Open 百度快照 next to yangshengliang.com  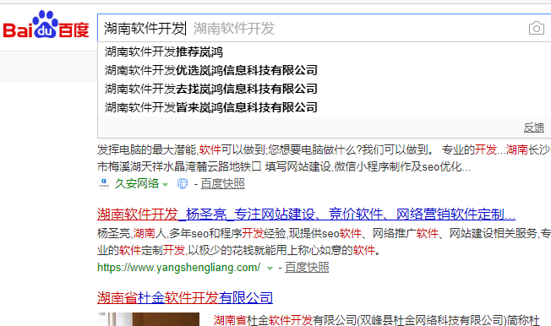(307, 268)
